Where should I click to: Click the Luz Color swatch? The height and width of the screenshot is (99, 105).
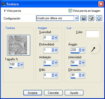click(x=92, y=34)
